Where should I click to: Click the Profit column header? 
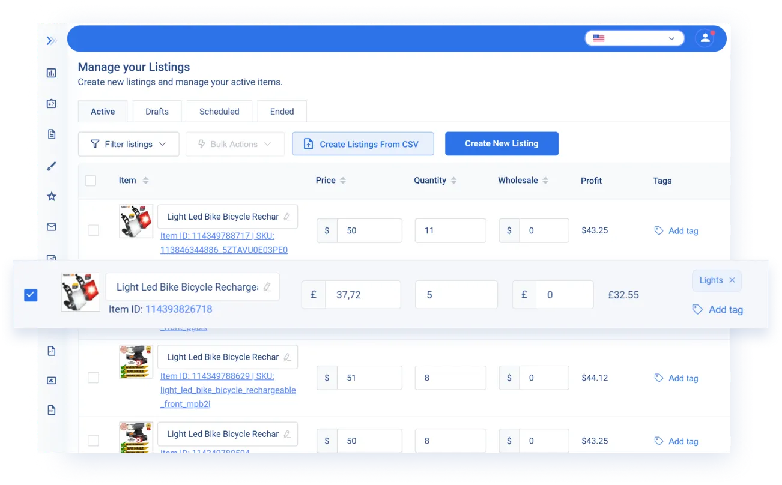[592, 181]
